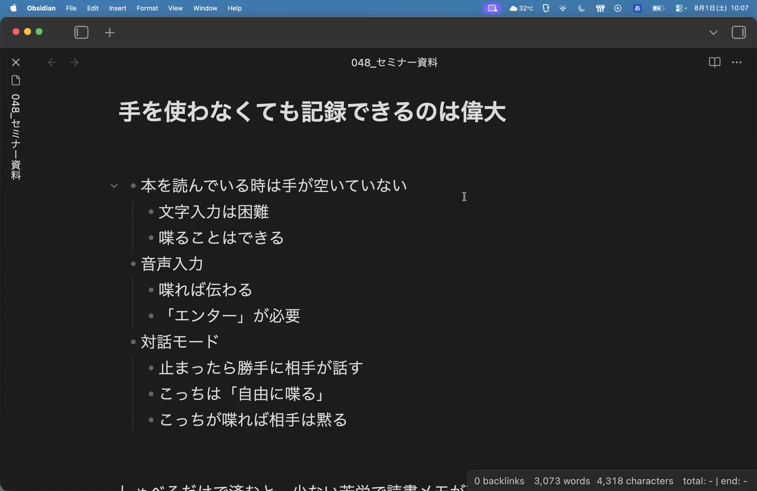Click the vertical 048_セミナー資料 sidebar tab
The image size is (757, 491).
point(16,136)
